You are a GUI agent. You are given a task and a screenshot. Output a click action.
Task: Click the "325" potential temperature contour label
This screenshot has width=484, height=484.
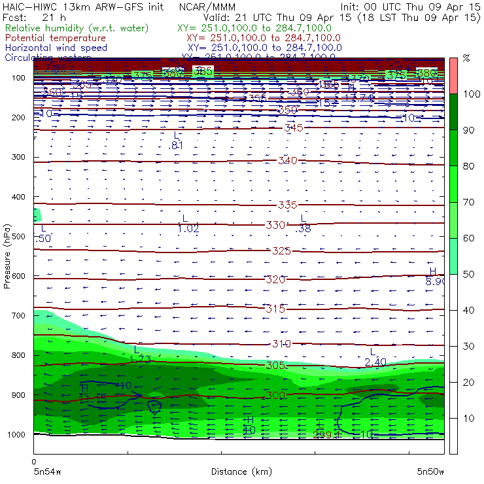(281, 251)
